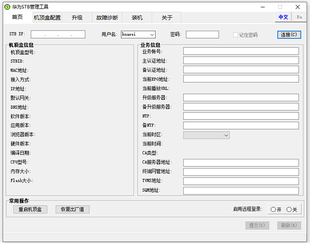Click the MAC地址 label
Screen dimensions: 310x243
coord(19,70)
